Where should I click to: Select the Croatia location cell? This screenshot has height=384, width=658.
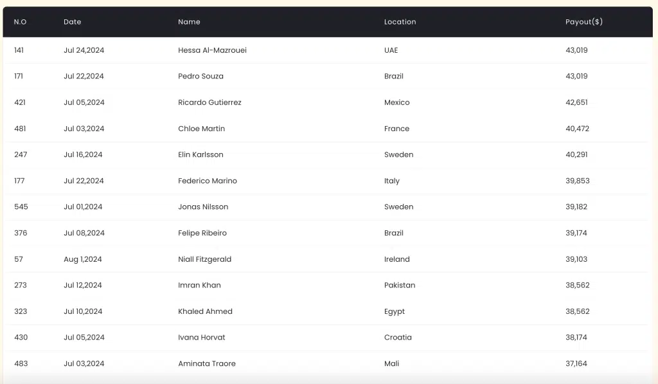[398, 337]
